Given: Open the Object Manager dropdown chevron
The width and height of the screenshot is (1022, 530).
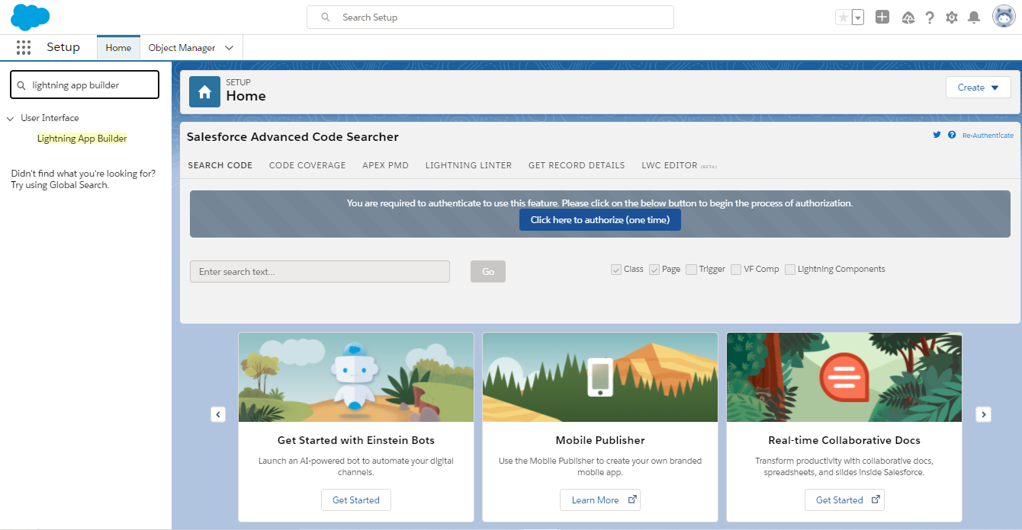Looking at the screenshot, I should click(x=229, y=47).
